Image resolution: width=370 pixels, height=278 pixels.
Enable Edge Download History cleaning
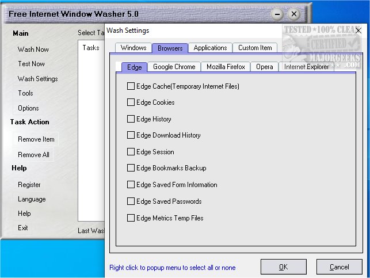(131, 135)
